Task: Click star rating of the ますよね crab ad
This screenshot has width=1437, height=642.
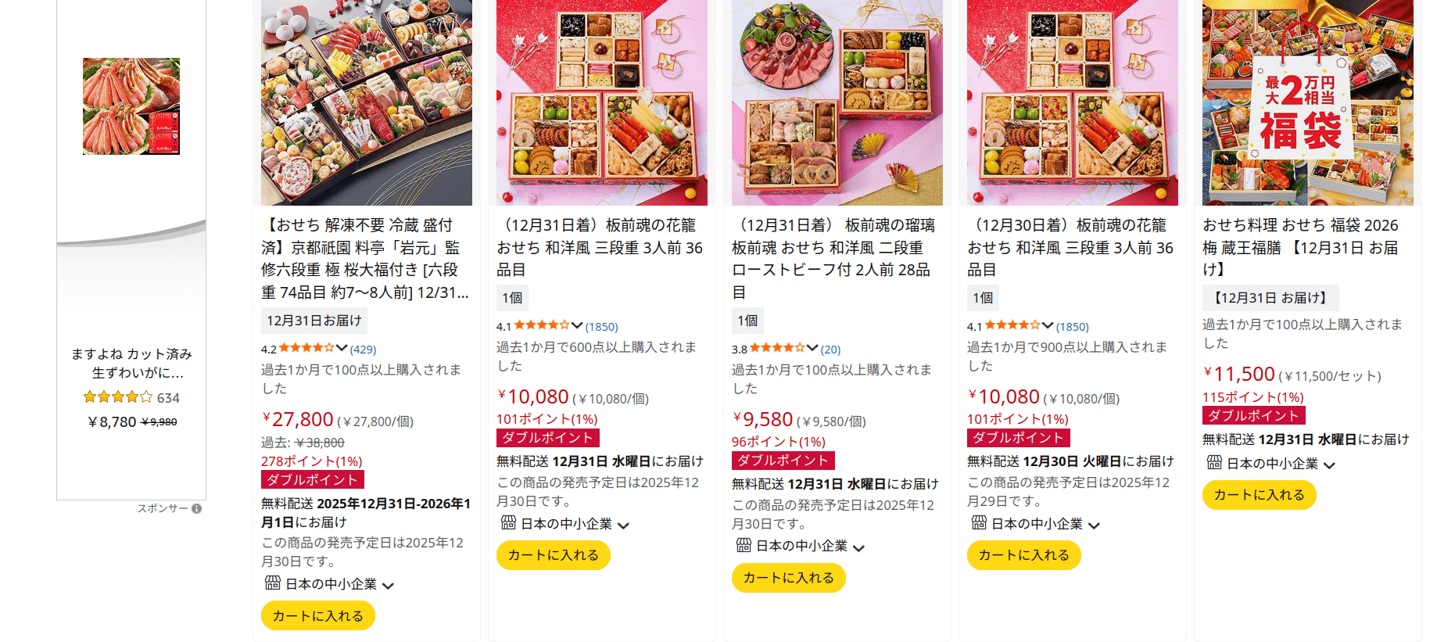Action: coord(118,397)
